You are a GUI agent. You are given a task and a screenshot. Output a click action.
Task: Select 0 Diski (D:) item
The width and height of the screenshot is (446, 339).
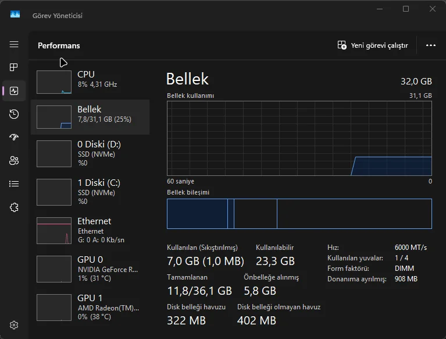pyautogui.click(x=90, y=154)
